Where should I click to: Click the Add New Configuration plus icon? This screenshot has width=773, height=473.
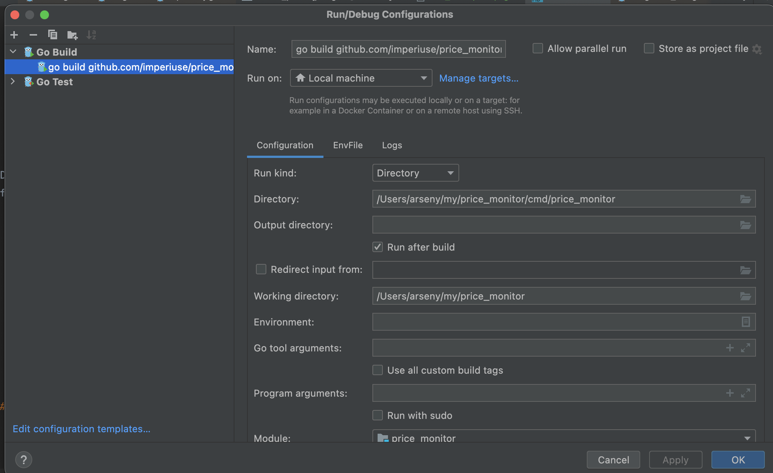coord(14,35)
